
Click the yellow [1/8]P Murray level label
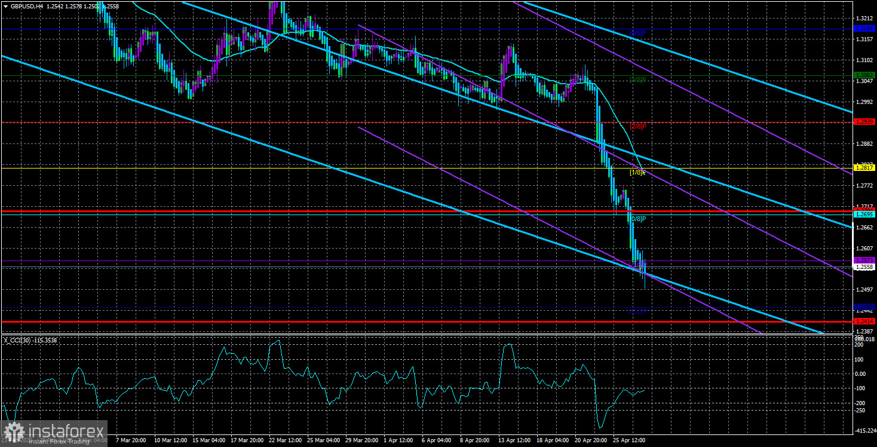tap(638, 173)
